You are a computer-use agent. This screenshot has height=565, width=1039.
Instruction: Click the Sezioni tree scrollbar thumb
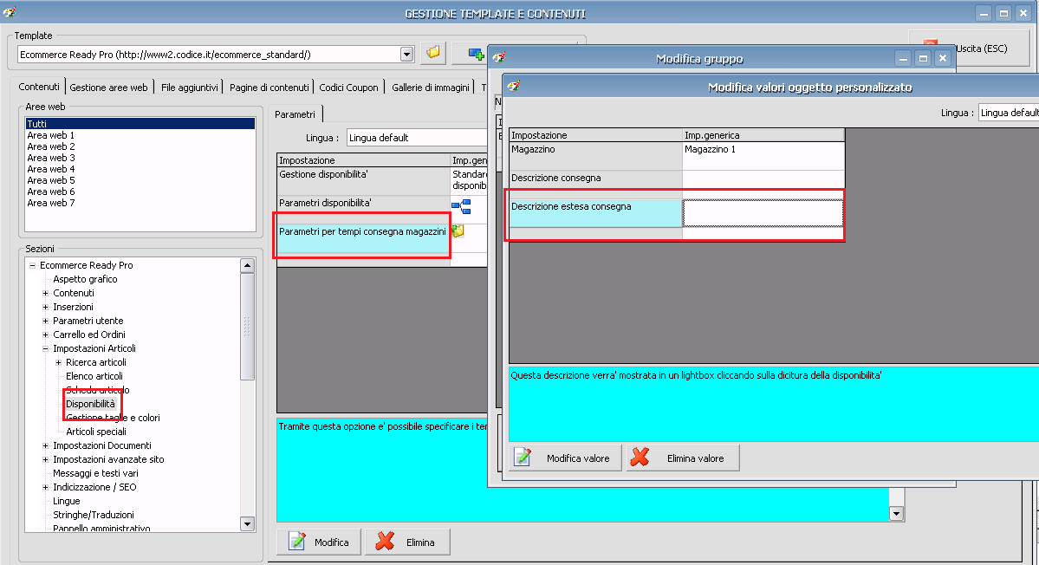tap(247, 327)
